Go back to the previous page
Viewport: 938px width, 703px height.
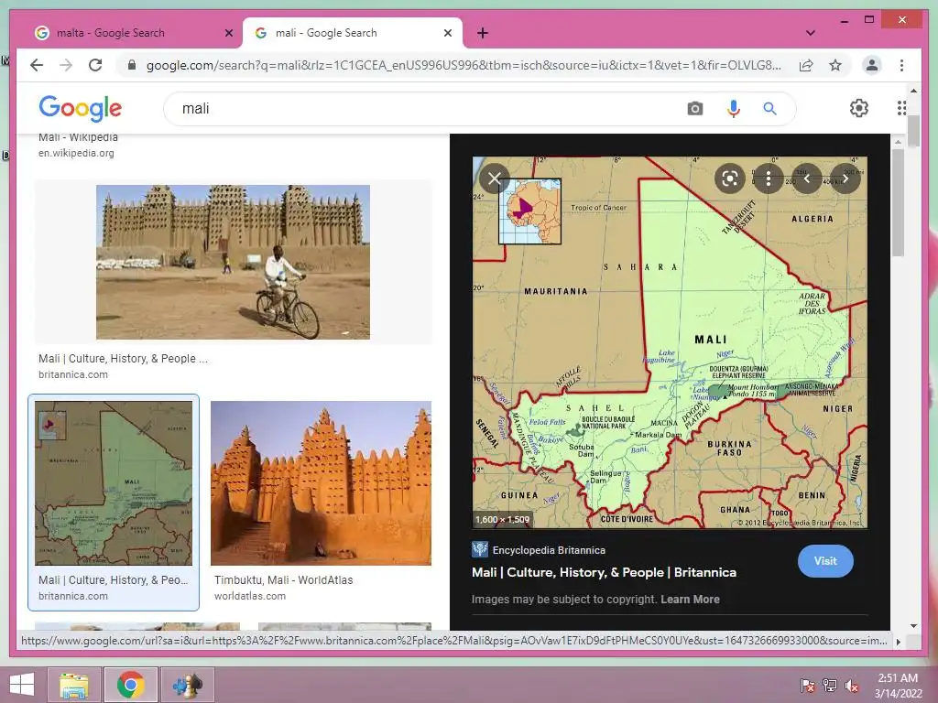(x=37, y=65)
